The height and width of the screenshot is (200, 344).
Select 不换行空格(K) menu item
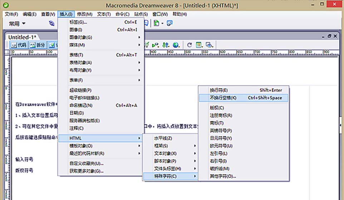coord(244,98)
